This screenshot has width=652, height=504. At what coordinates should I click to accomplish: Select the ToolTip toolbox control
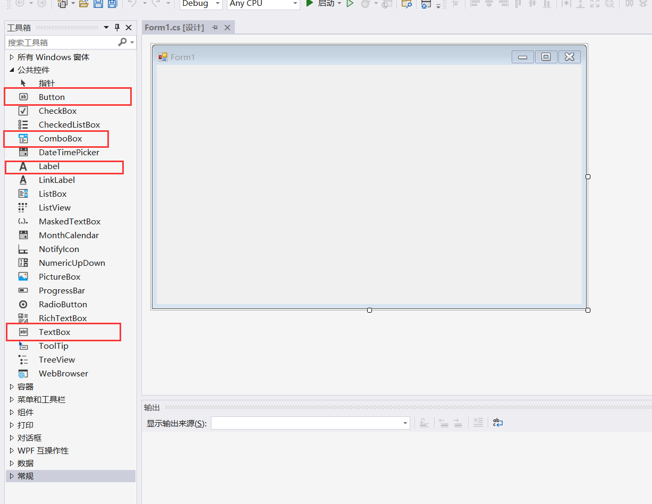pyautogui.click(x=70, y=346)
